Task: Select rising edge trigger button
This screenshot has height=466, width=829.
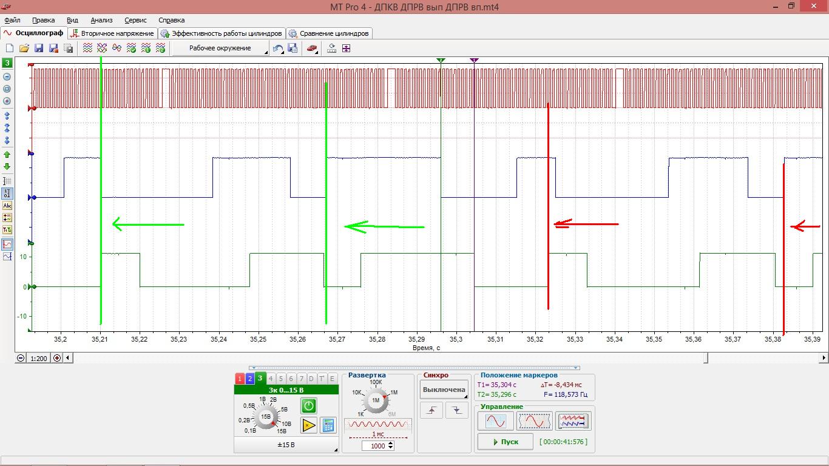Action: coord(431,410)
